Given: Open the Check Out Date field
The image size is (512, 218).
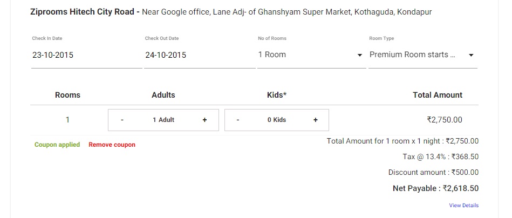Looking at the screenshot, I should tap(199, 55).
